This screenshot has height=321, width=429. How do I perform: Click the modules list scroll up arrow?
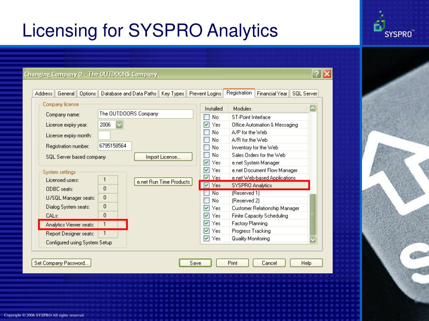313,108
